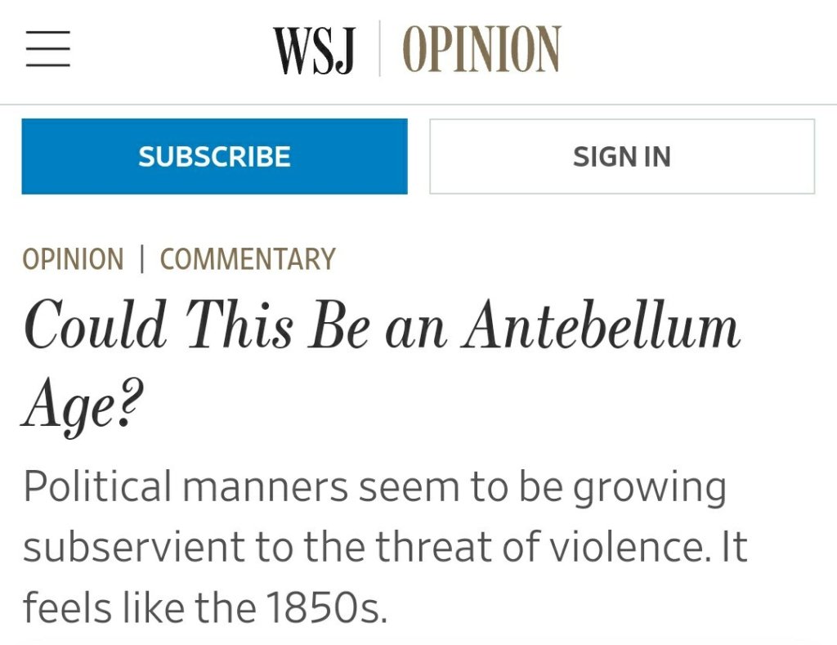837x645 pixels.
Task: Go to the Commentary category link
Action: [x=248, y=260]
